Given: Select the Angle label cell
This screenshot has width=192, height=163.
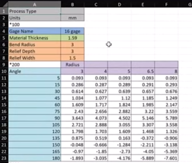Looking at the screenshot, I should click(x=34, y=71).
